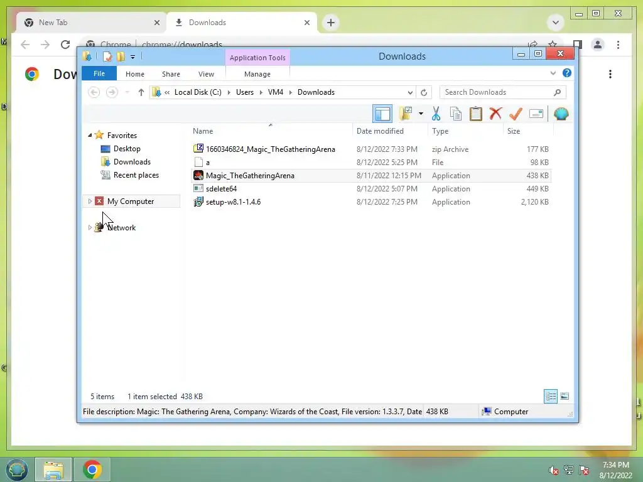
Task: Select the Magic_TheGatheringArena application file
Action: click(370, 176)
